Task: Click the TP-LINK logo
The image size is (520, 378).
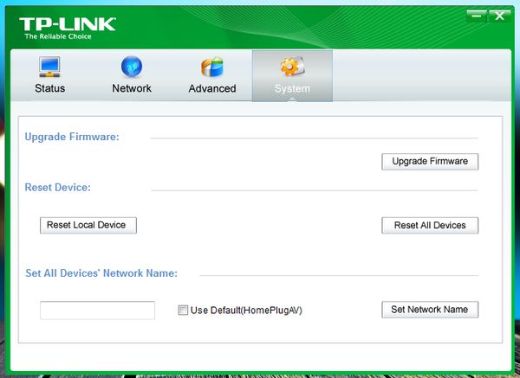Action: tap(68, 24)
